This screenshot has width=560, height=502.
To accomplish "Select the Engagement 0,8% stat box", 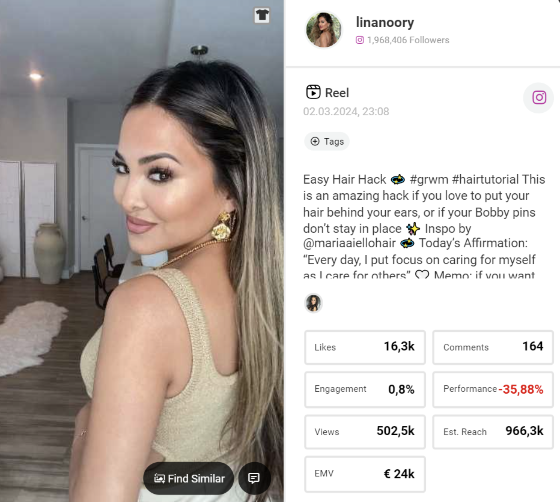I will (x=365, y=389).
